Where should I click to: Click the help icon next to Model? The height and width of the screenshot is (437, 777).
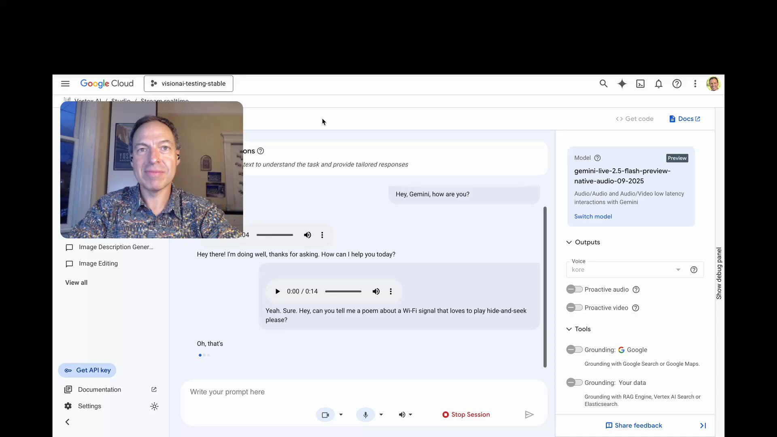(x=597, y=158)
